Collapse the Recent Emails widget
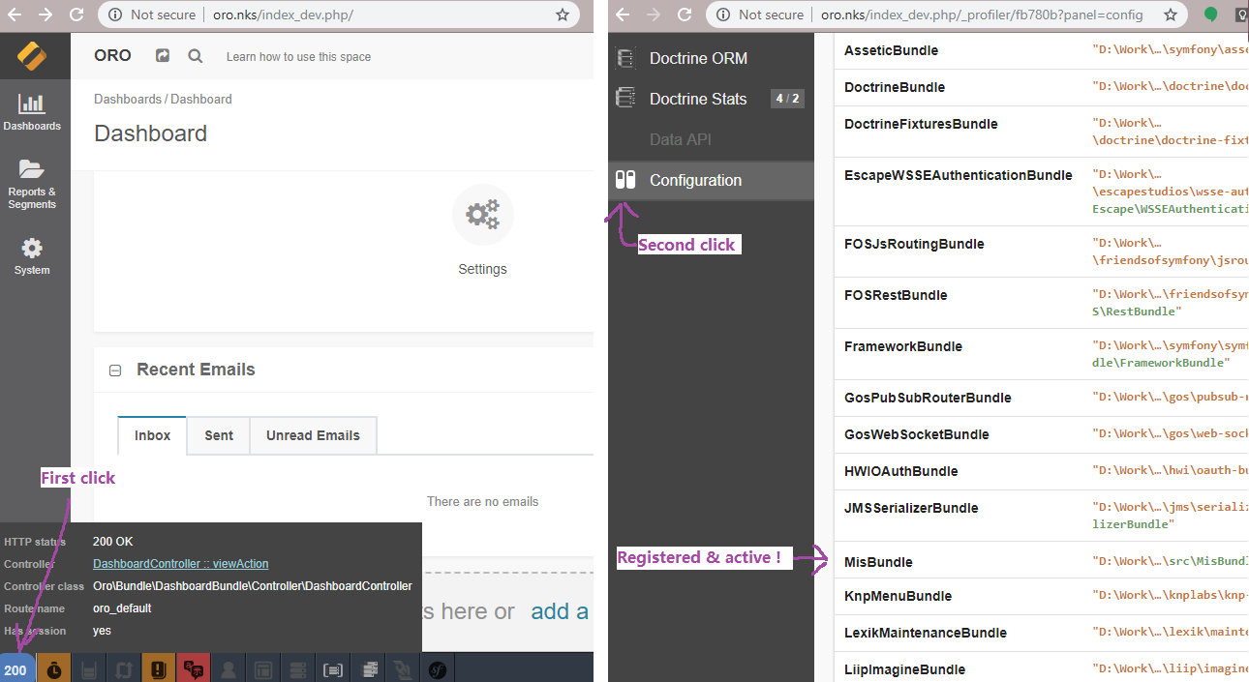The image size is (1249, 682). point(115,371)
